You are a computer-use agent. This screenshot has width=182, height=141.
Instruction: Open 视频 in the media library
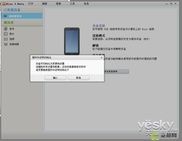pos(12,39)
